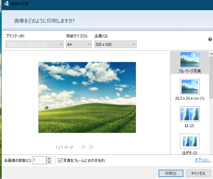
Task: Go to previous page arrow
Action: (x=83, y=146)
